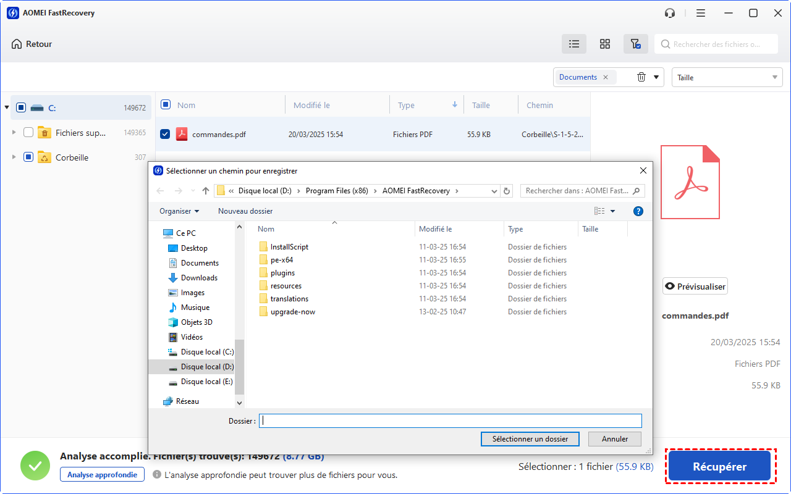Collapse the C: drive tree node

coord(7,107)
